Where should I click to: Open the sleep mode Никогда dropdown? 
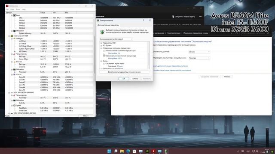[x=199, y=58]
